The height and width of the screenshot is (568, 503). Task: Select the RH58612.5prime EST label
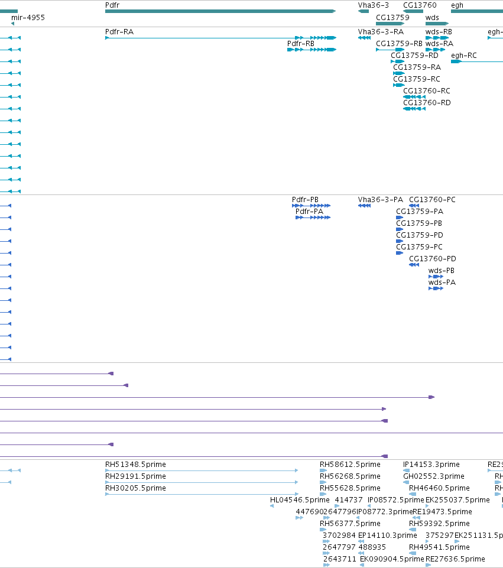(x=350, y=465)
